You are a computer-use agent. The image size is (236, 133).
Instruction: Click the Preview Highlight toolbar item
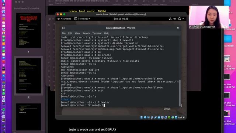click(146, 3)
